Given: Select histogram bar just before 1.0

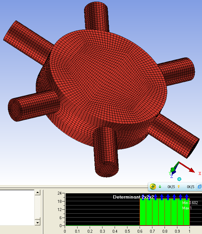Looking at the screenshot, I should coord(187,212).
